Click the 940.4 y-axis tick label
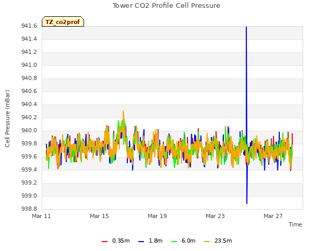This screenshot has height=251, width=334. 29,104
